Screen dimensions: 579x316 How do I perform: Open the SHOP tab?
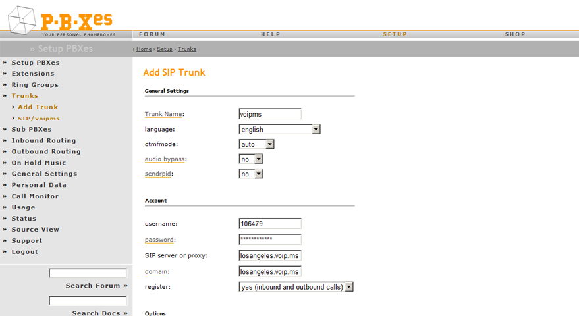point(515,34)
